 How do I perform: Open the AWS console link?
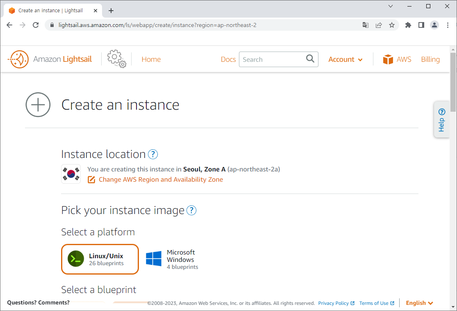(x=397, y=59)
